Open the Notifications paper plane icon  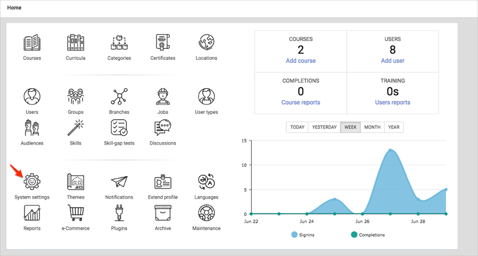tap(119, 182)
